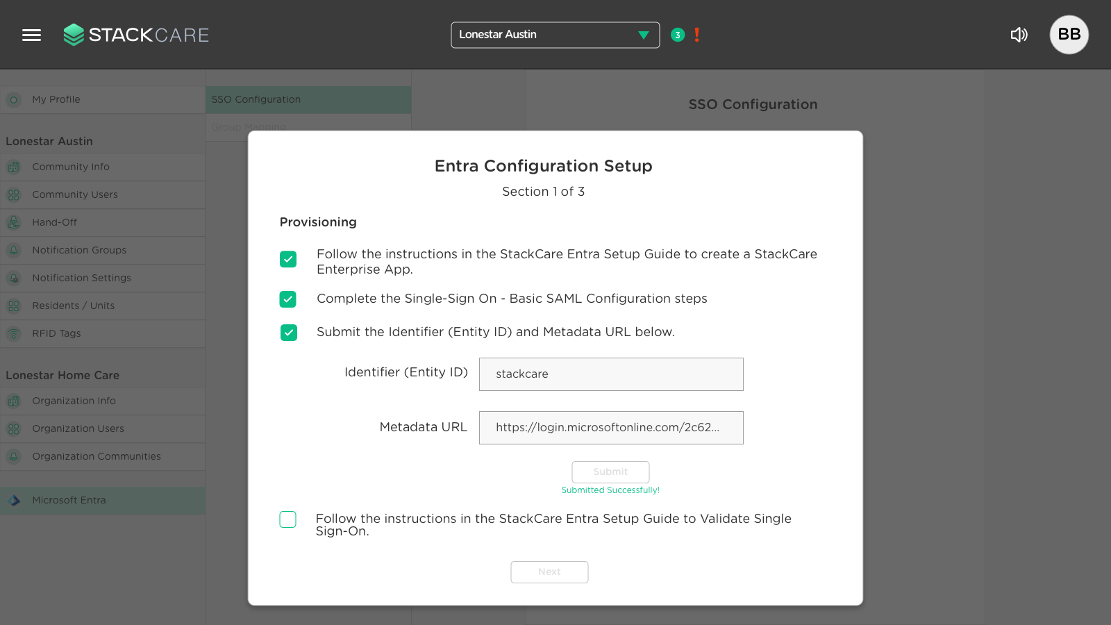The image size is (1111, 625).
Task: Click the red exclamation alert icon
Action: 696,35
